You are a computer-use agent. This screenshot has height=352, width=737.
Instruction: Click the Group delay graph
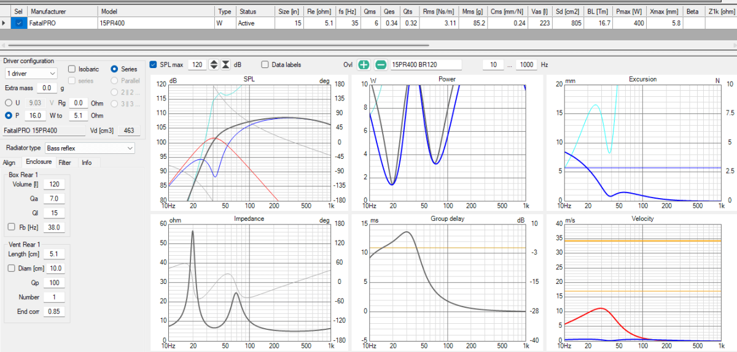(x=447, y=281)
